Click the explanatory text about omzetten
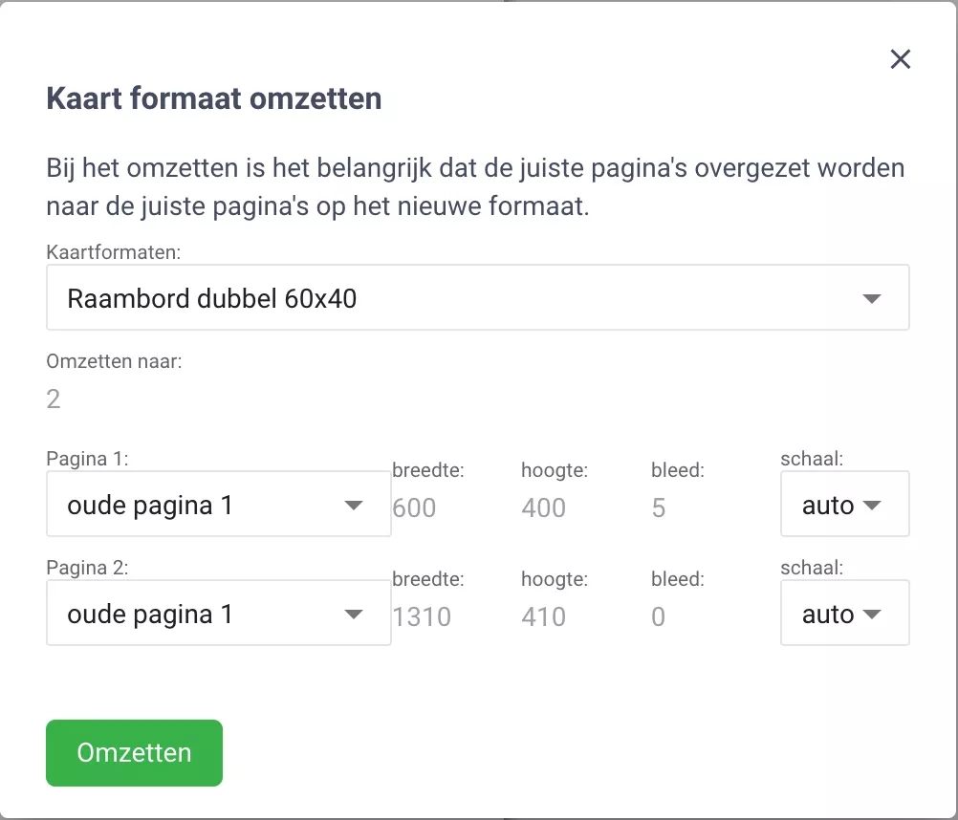The width and height of the screenshot is (958, 820). tap(475, 187)
